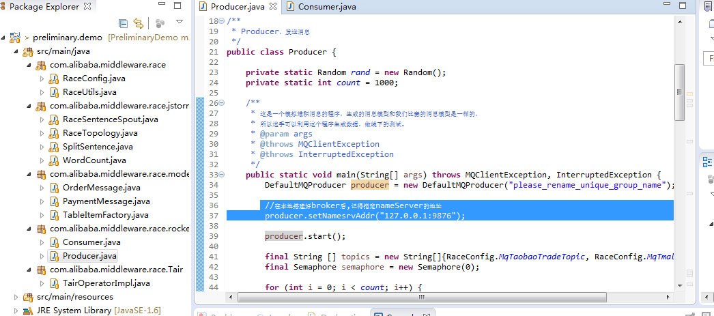Open Package Explorer View Menu arrow
Viewport: 714px width, 316px height.
pyautogui.click(x=180, y=23)
